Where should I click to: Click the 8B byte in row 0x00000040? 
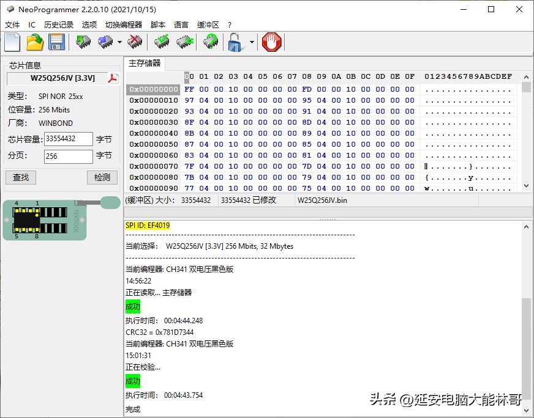[x=189, y=133]
